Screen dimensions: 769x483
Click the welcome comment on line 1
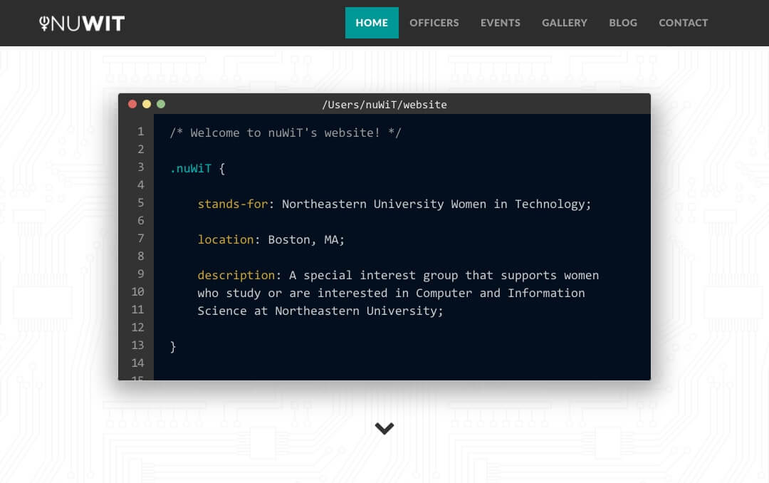click(x=285, y=133)
